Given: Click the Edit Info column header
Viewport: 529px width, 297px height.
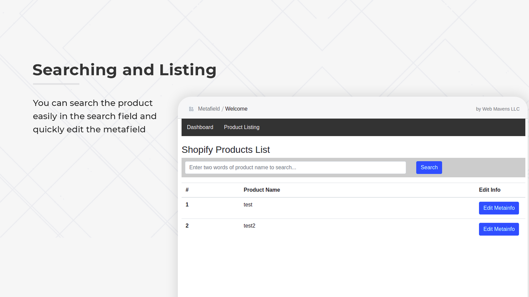Looking at the screenshot, I should tap(490, 190).
